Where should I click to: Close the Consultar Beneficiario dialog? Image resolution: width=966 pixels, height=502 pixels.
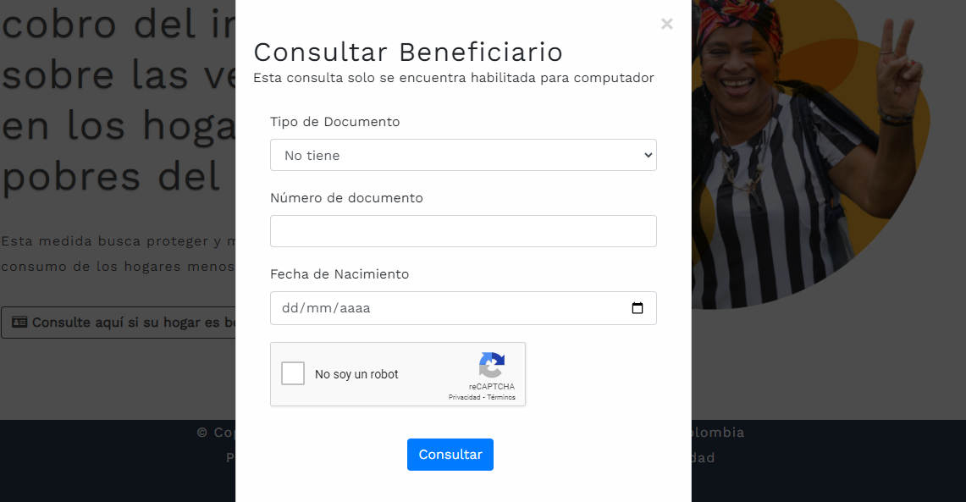point(667,25)
